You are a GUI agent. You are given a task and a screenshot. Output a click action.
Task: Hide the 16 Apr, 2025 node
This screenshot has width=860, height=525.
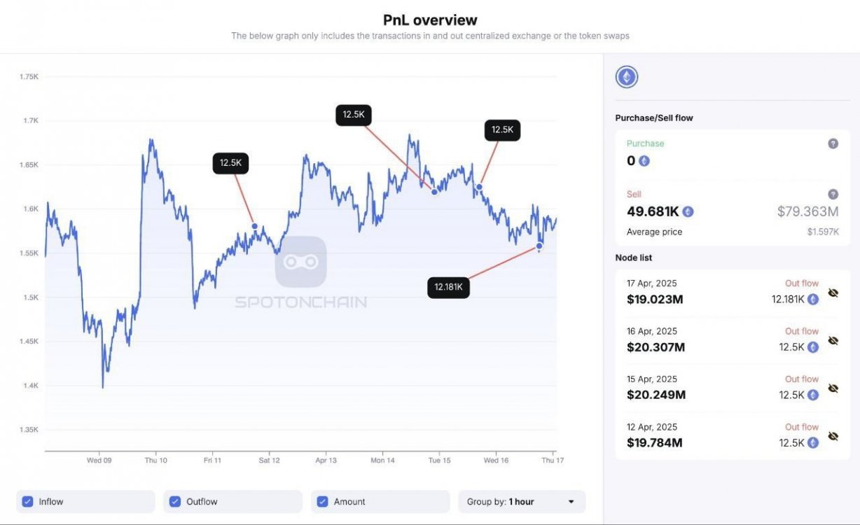coord(833,340)
